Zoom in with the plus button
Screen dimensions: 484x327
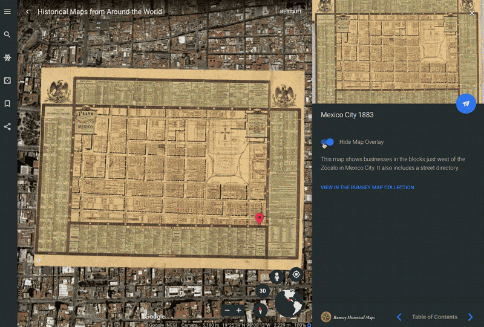[x=238, y=310]
